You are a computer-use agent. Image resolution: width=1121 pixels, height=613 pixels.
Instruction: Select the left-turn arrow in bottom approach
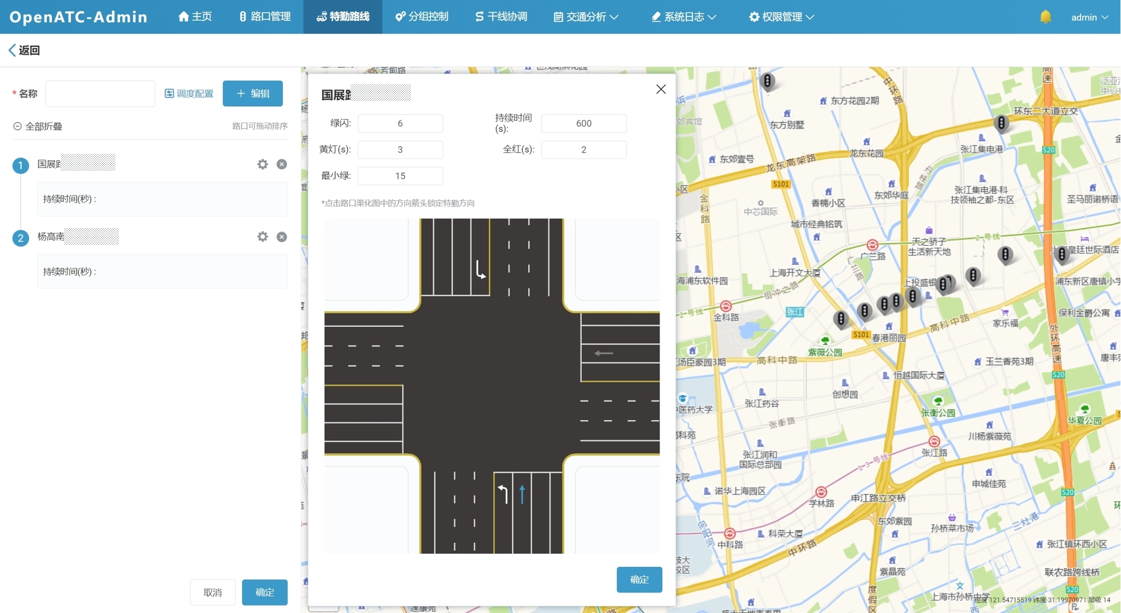point(503,493)
